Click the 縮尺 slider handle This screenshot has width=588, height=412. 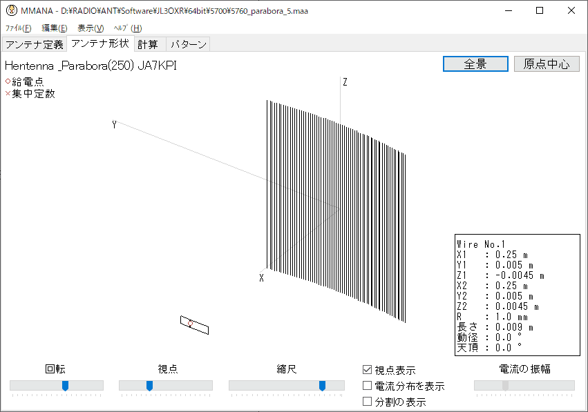322,386
